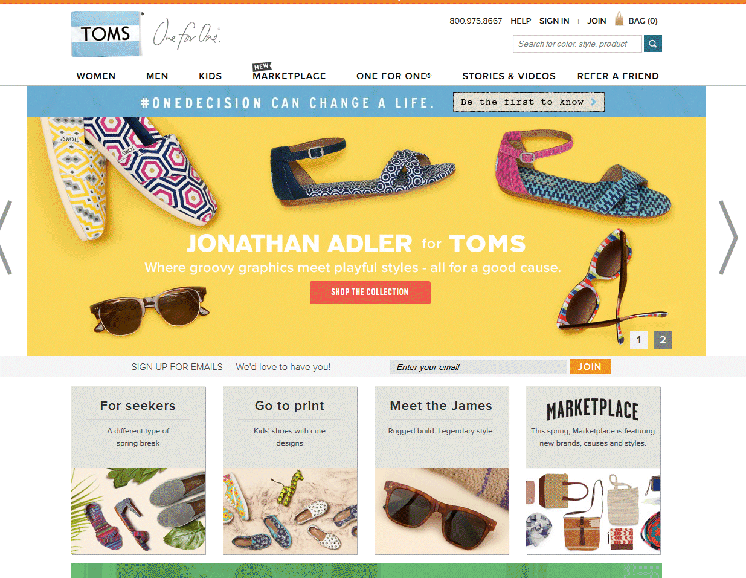Click the orange JOIN email button

[590, 366]
